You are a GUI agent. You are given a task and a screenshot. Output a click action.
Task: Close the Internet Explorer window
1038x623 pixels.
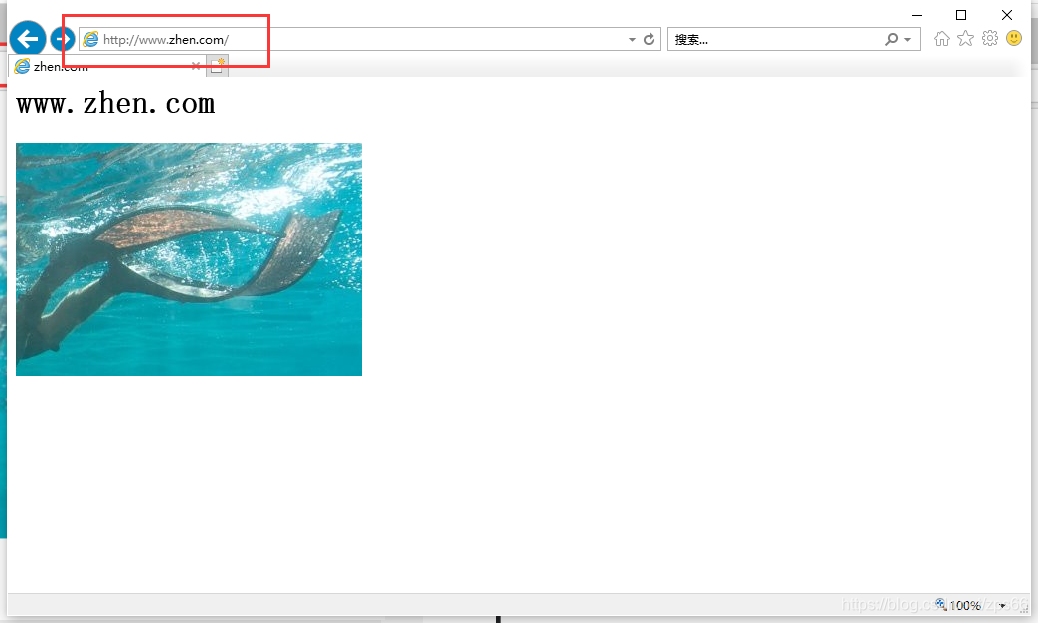[1007, 15]
